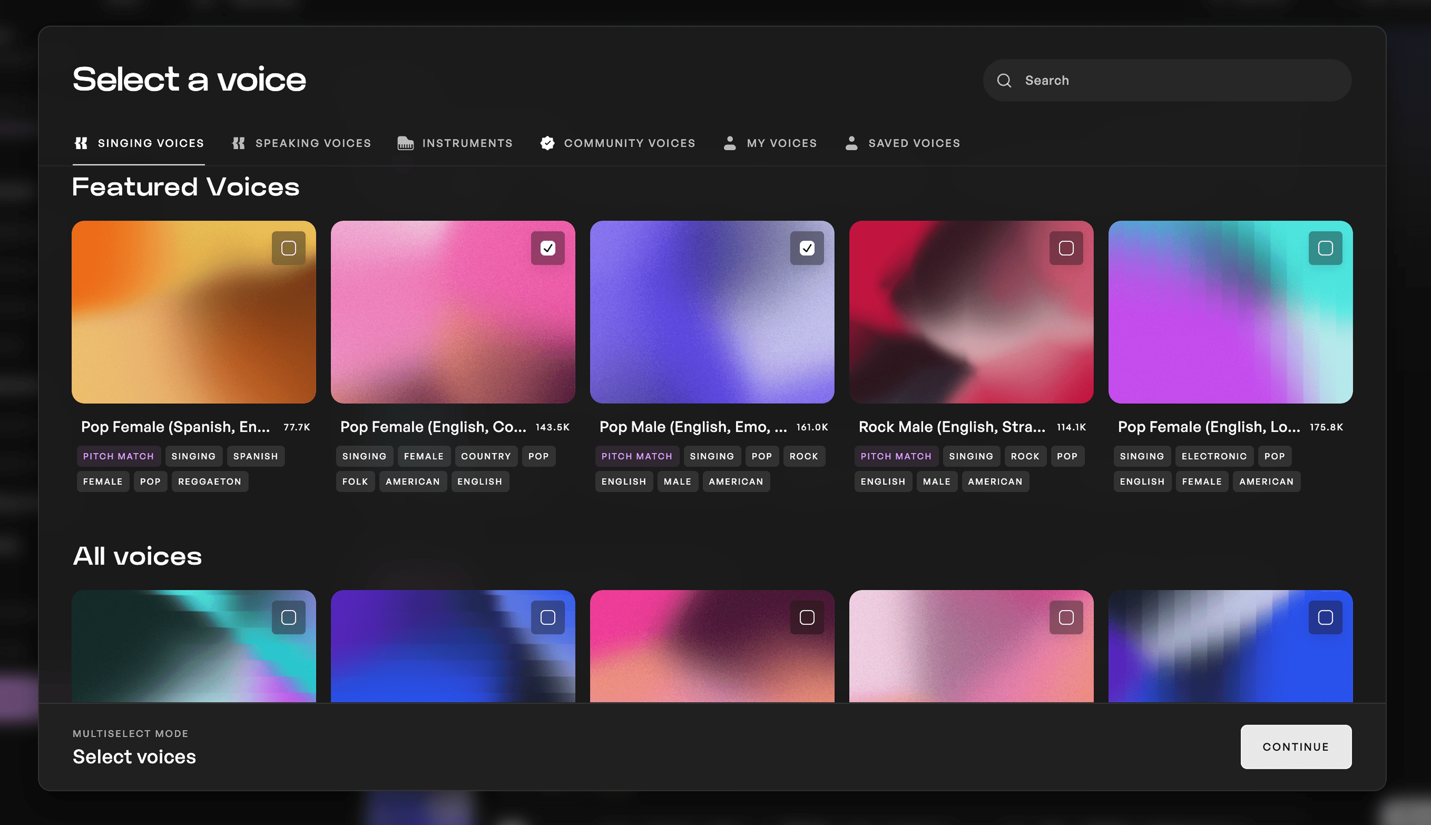This screenshot has width=1431, height=825.
Task: Click the red Rock Male voice artwork
Action: point(971,312)
